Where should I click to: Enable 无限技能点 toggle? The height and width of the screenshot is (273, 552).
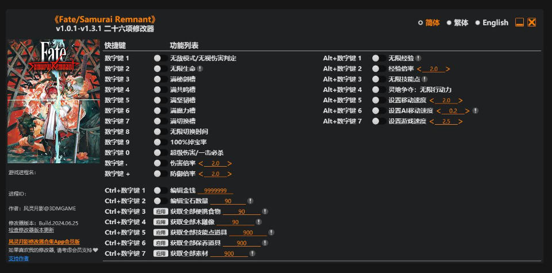pos(379,79)
